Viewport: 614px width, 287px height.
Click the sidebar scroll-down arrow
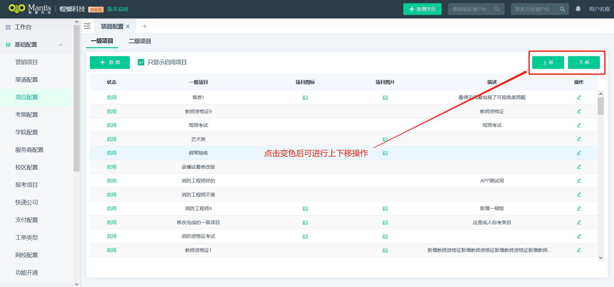pos(76,284)
